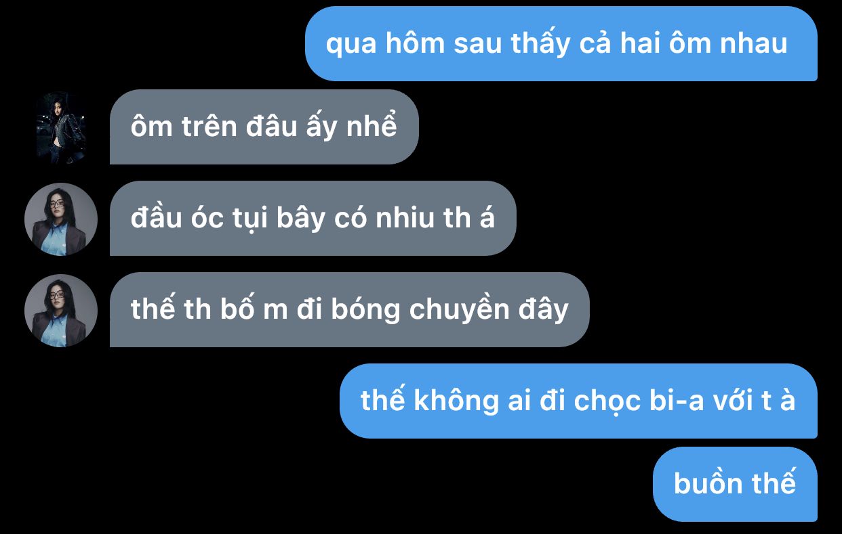Image resolution: width=842 pixels, height=534 pixels.
Task: Select the "ôm trên đâu ấy nhể" message bubble
Action: [264, 127]
